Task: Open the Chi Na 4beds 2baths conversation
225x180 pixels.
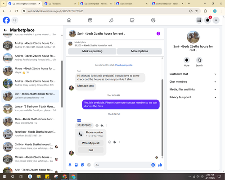Action: 30,147
